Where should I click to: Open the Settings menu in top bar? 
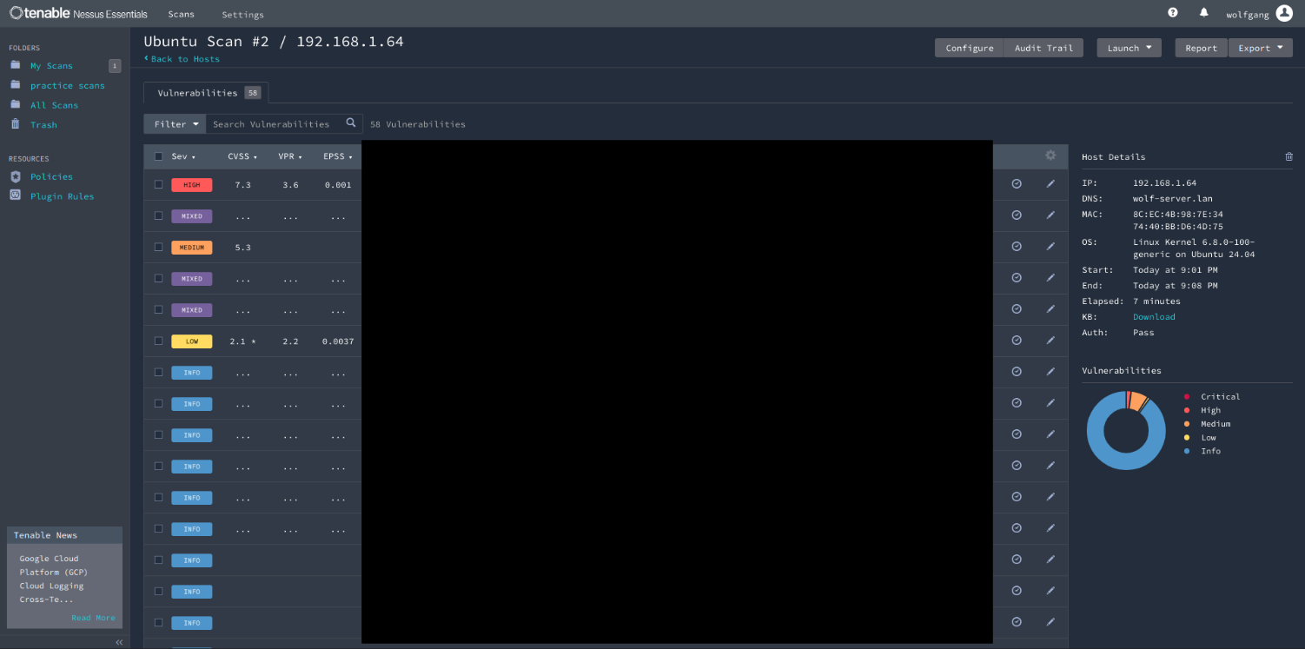(x=242, y=15)
